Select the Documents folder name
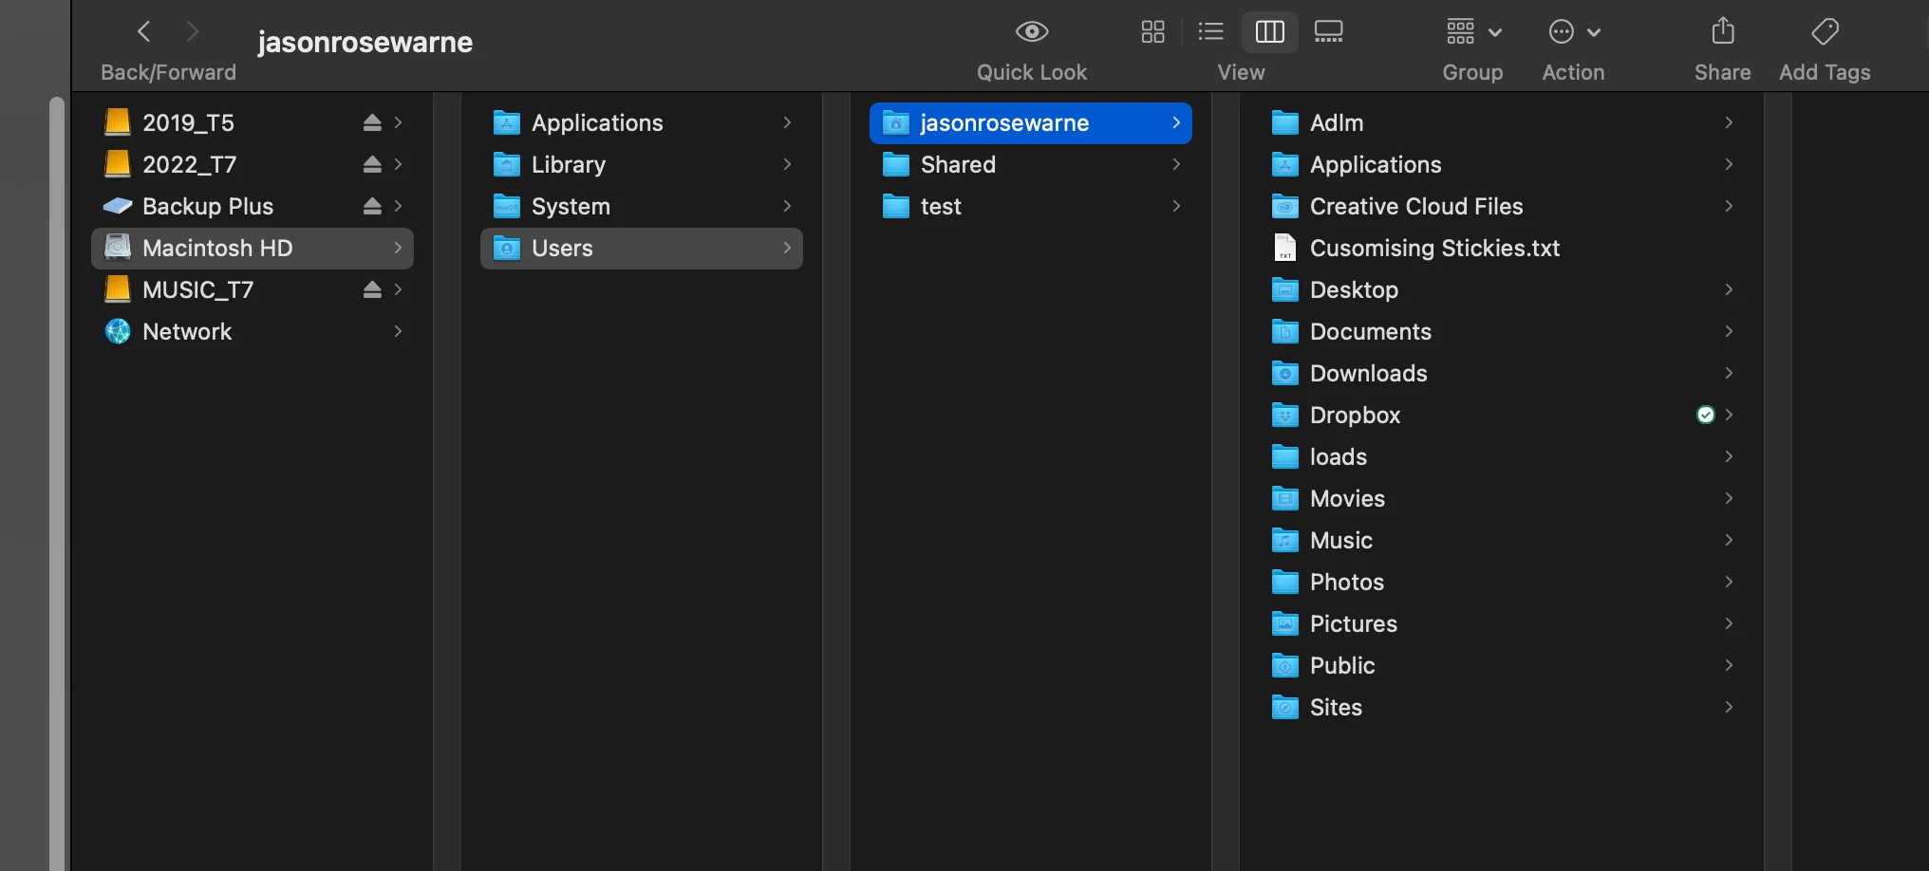Screen dimensions: 1929x871 click(x=1371, y=331)
